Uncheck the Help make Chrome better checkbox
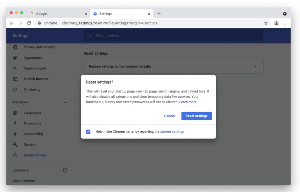The image size is (300, 192). coord(88,132)
